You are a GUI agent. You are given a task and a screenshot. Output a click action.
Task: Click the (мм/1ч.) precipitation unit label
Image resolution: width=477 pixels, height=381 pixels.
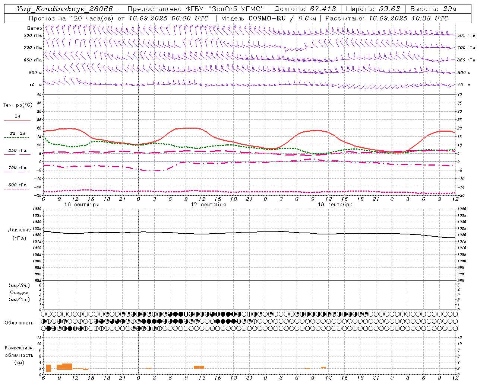click(19, 300)
